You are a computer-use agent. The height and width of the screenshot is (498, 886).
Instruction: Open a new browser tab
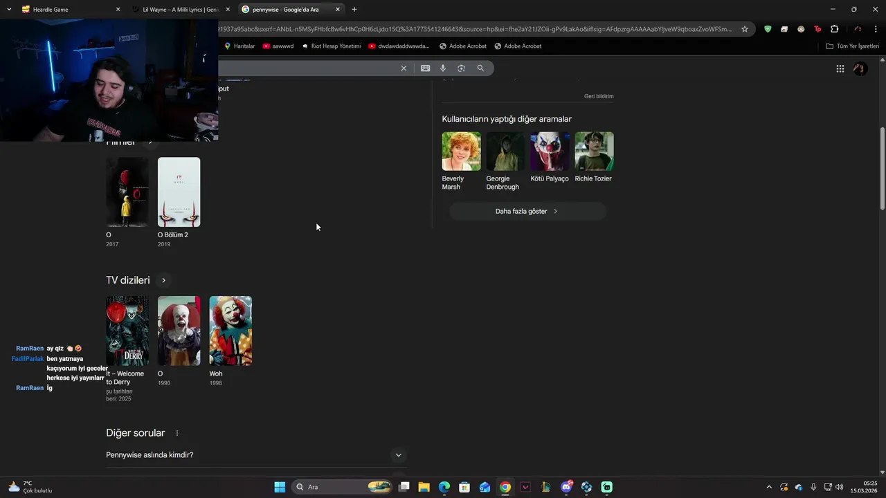354,9
